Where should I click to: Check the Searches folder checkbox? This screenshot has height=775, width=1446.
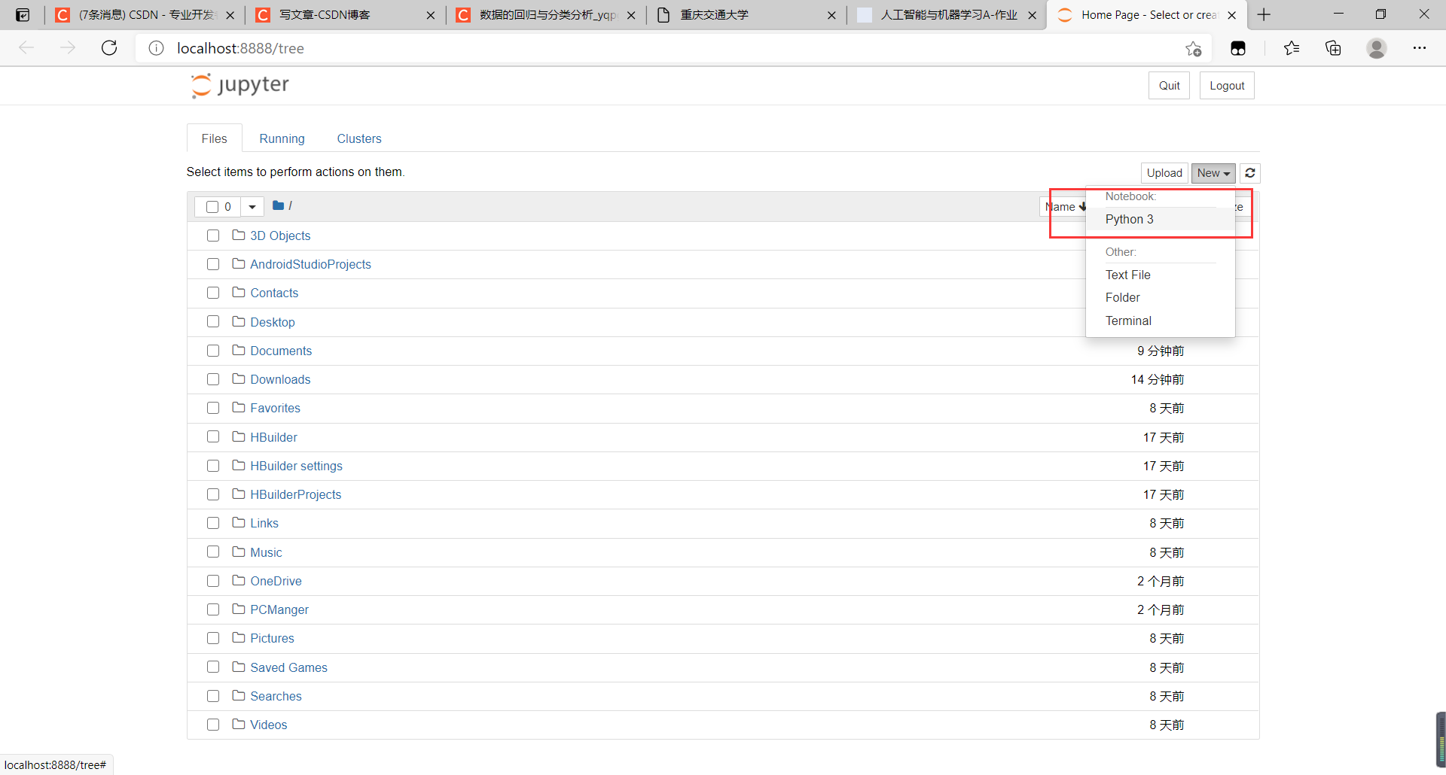(x=213, y=696)
